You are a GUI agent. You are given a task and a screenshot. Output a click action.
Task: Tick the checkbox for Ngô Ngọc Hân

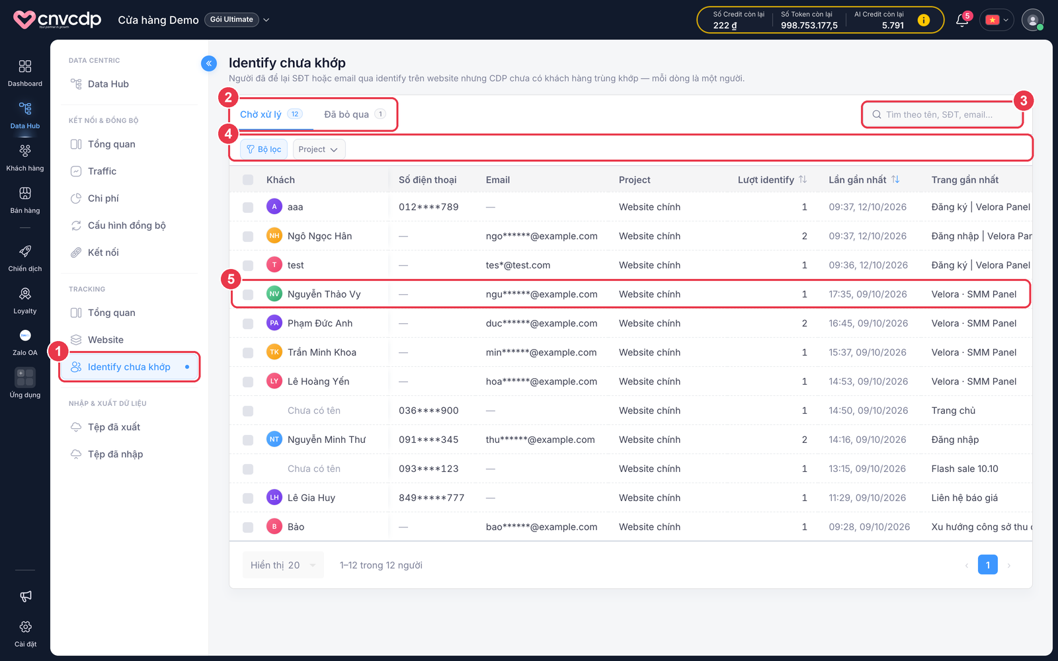coord(248,237)
